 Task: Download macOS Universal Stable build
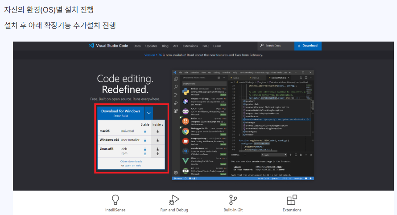point(145,131)
